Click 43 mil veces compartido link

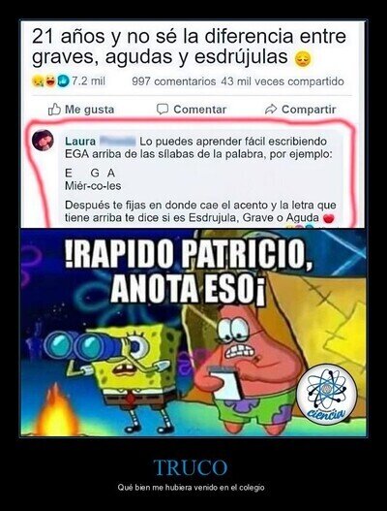tap(283, 81)
